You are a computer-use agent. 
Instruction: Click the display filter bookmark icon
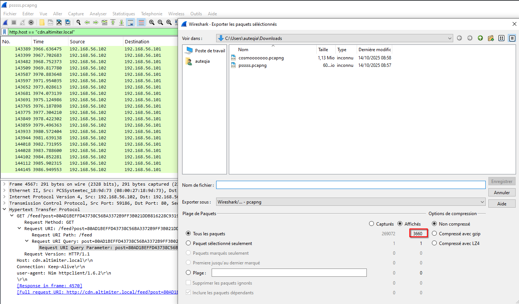coord(5,32)
